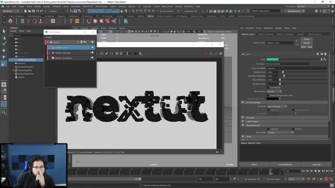This screenshot has height=188, width=335.
Task: Open the Blend Mode dropdown
Action: 274,91
